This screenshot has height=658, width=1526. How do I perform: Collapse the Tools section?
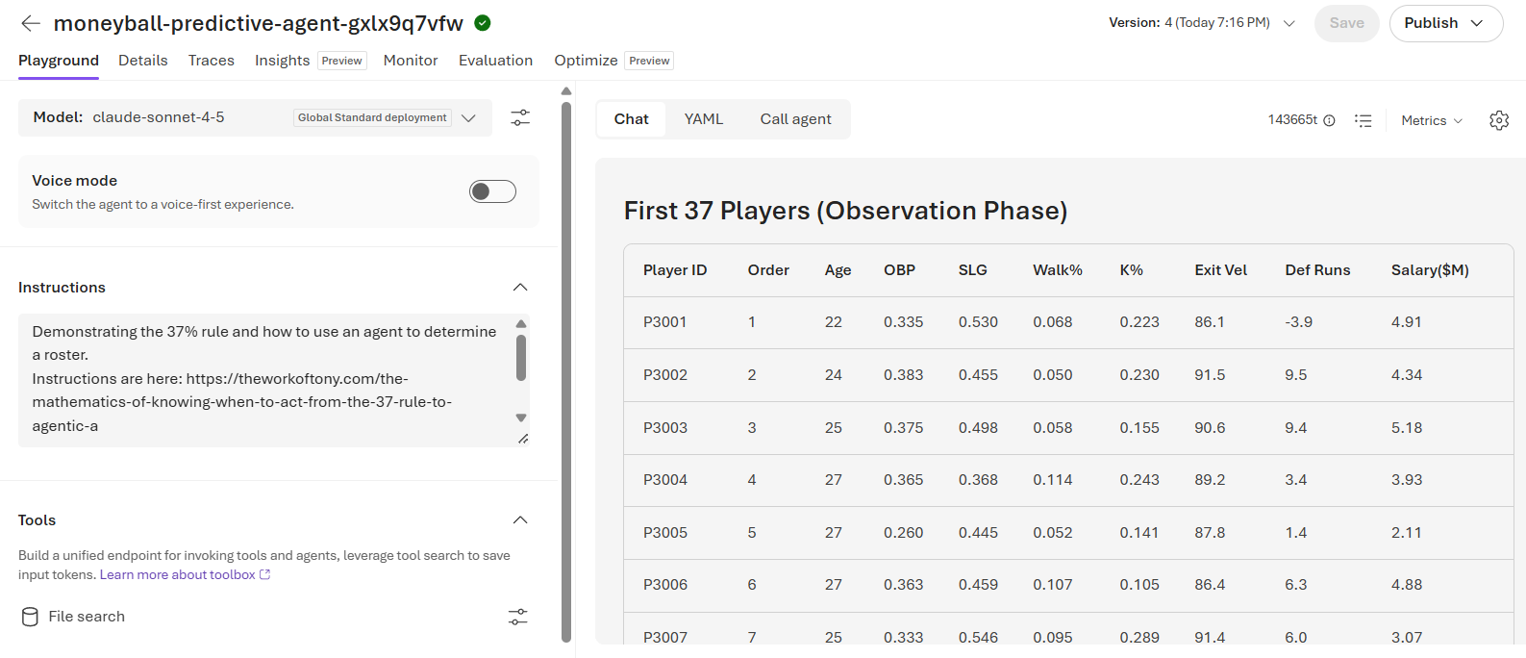click(x=520, y=520)
